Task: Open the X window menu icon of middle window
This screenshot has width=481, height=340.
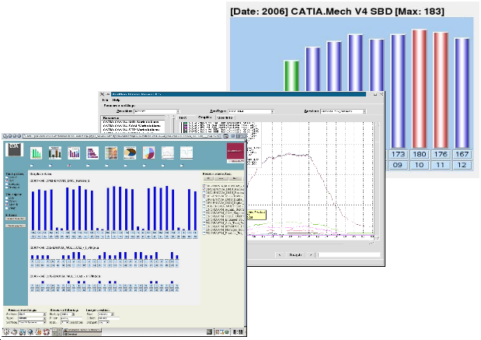Action: tap(102, 94)
